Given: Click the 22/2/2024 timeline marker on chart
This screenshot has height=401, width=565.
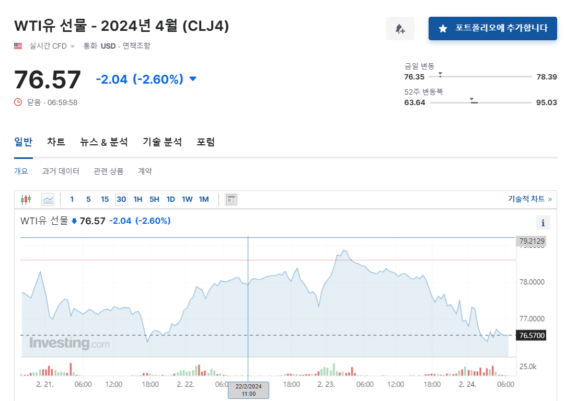Looking at the screenshot, I should coord(248,389).
